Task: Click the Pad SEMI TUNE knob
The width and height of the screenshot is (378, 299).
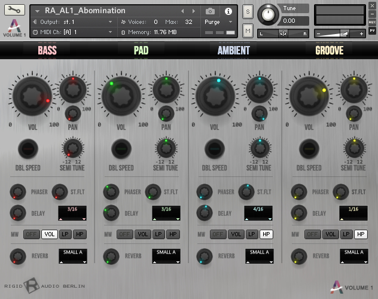Action: 166,148
